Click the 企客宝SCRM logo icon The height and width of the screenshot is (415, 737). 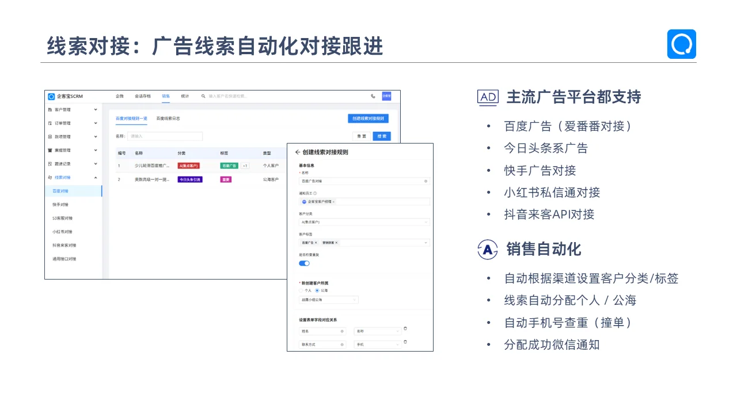click(x=51, y=96)
